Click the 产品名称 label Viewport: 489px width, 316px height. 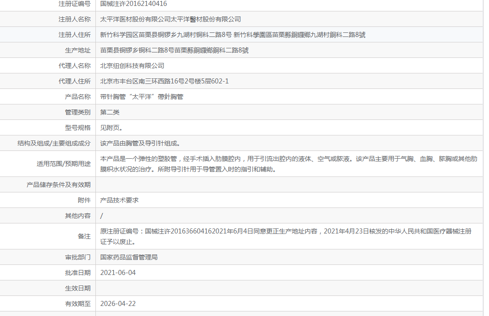pyautogui.click(x=78, y=97)
